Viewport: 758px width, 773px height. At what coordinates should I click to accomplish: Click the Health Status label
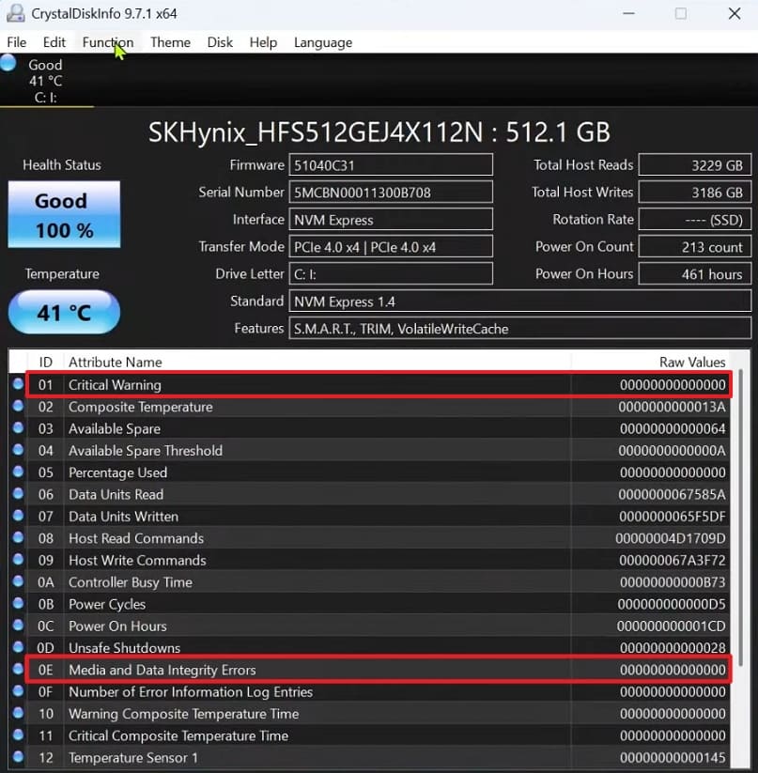(x=62, y=164)
